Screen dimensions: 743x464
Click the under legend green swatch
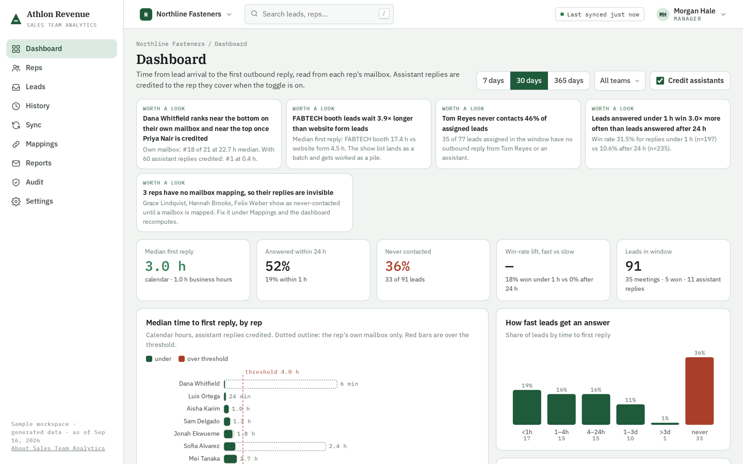(149, 359)
